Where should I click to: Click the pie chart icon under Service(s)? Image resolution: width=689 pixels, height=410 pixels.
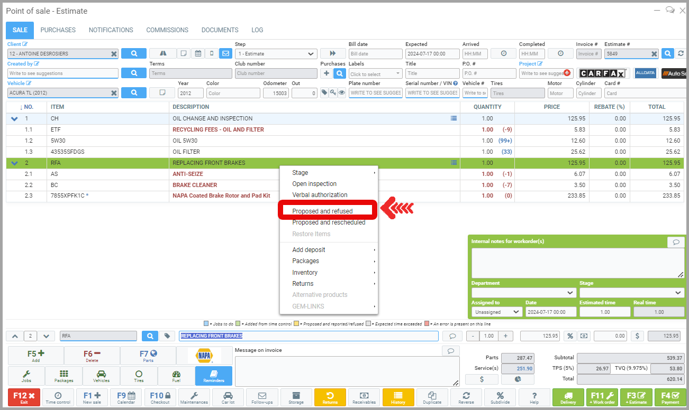[x=518, y=379]
